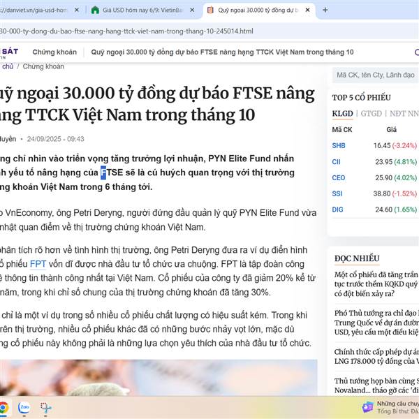Open the 'Chứng khoán' section in the header
The height and width of the screenshot is (419, 419).
click(x=54, y=52)
